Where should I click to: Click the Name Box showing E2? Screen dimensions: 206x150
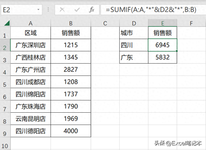click(22, 10)
